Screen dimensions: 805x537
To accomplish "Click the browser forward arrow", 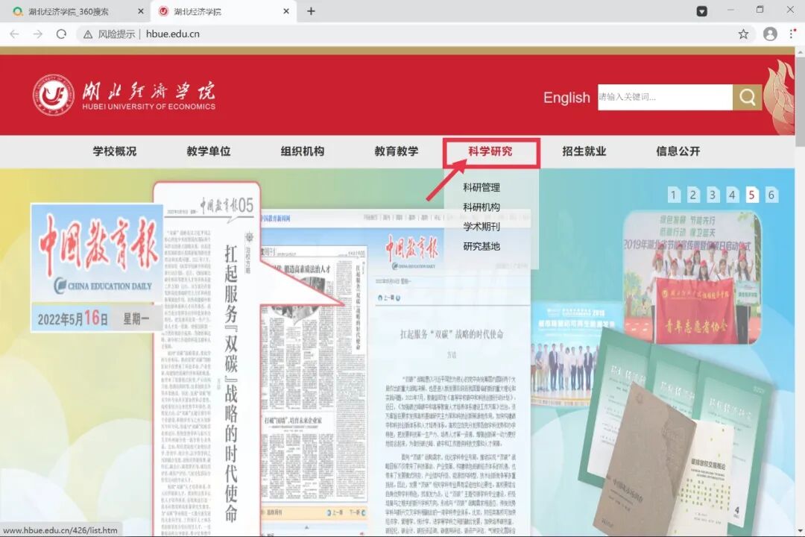I will [38, 34].
